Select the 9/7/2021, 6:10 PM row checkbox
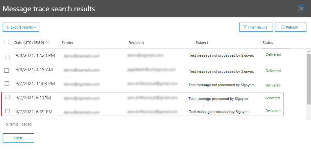Viewport: 311px width, 152px height. pos(7,97)
